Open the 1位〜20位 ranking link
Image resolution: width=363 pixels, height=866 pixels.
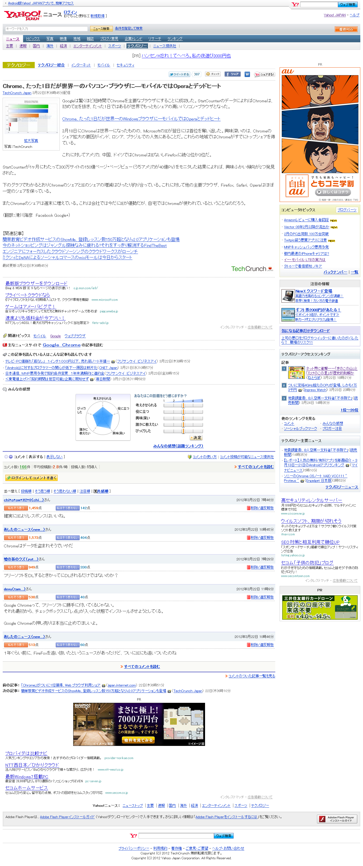[349, 410]
